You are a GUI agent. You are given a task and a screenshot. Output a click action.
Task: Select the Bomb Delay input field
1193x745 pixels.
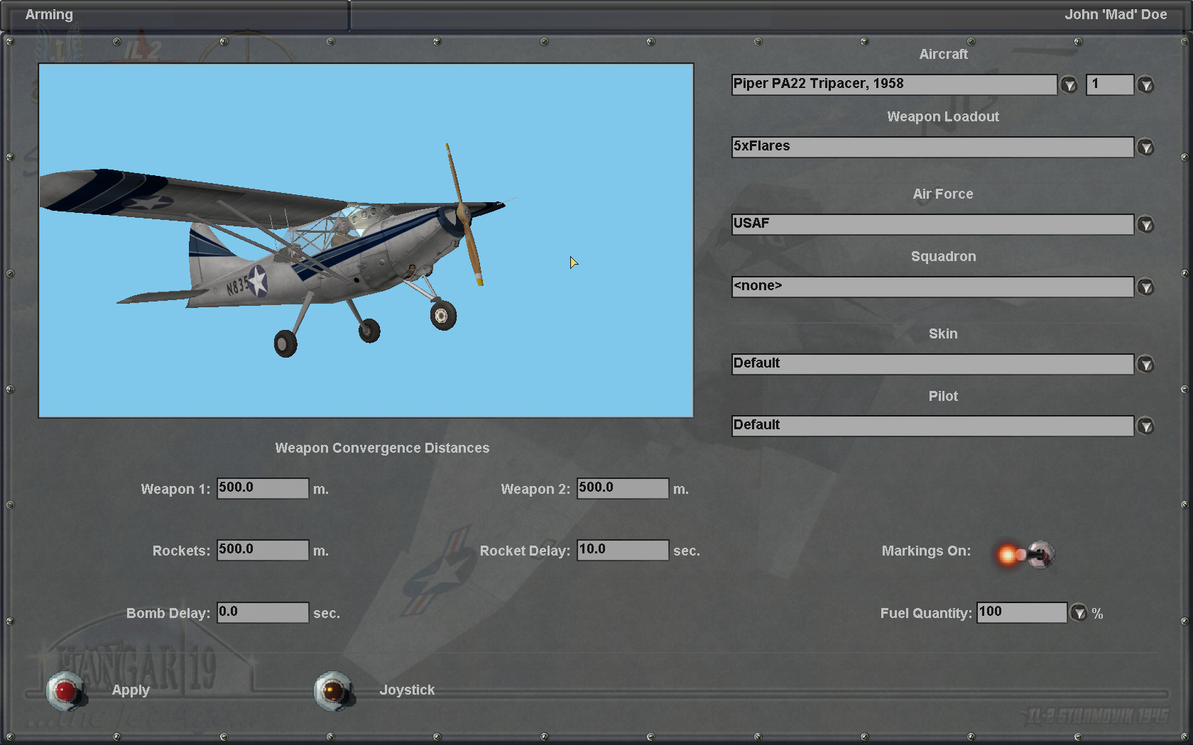pyautogui.click(x=263, y=612)
